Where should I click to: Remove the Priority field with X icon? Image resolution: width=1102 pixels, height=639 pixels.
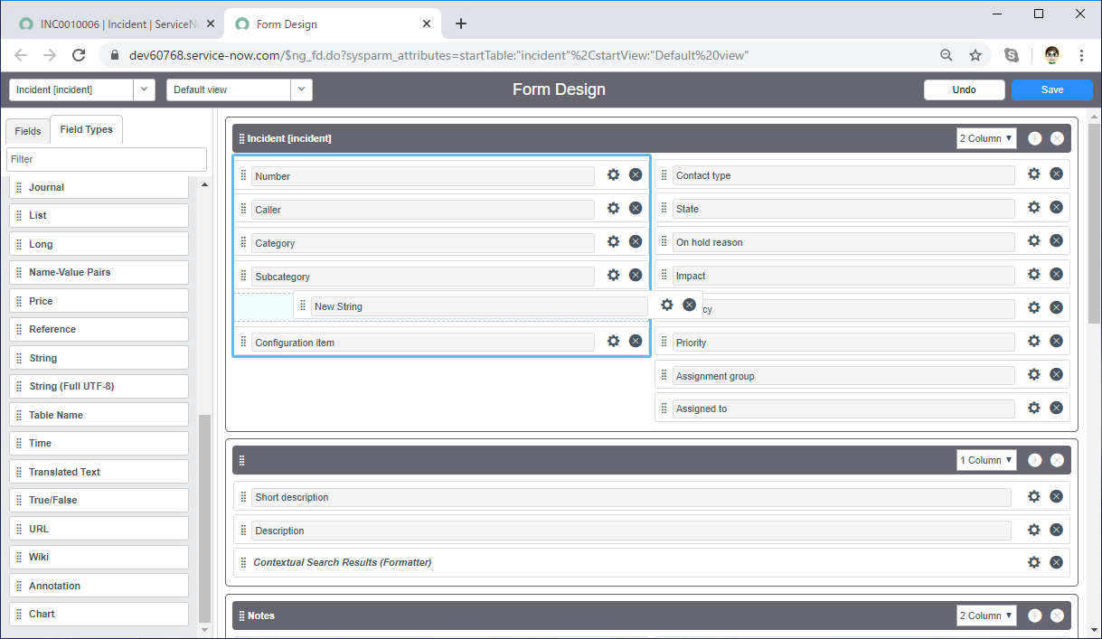1056,341
